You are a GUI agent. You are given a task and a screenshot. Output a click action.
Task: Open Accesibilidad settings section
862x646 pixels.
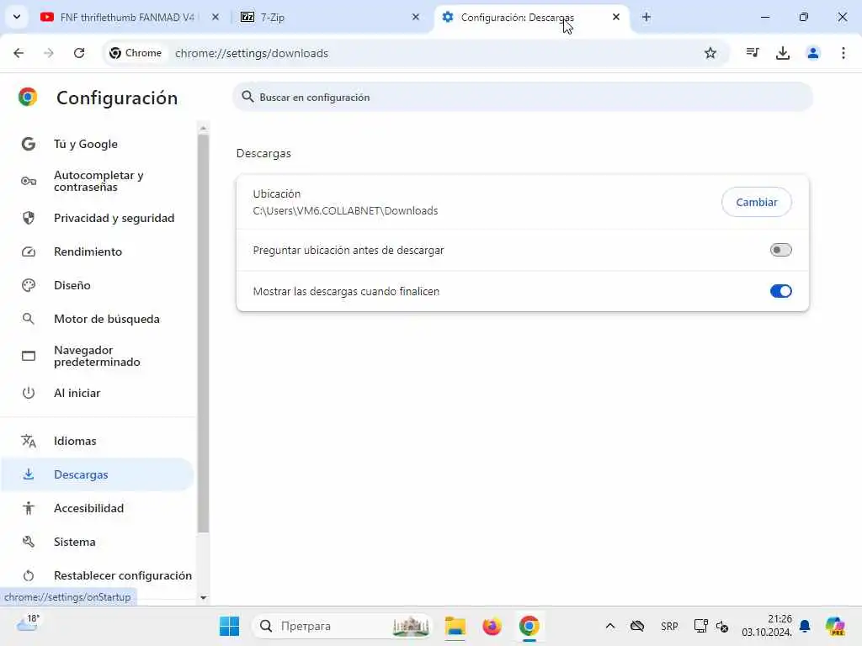tap(88, 508)
